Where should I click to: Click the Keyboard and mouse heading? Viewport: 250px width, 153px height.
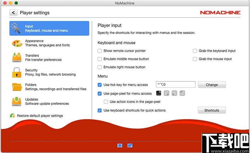[116, 43]
